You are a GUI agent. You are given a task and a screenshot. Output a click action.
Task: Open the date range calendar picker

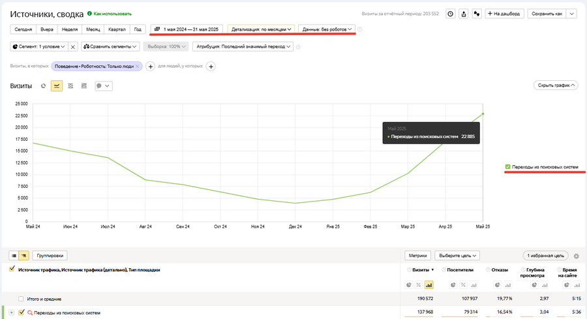pyautogui.click(x=187, y=29)
